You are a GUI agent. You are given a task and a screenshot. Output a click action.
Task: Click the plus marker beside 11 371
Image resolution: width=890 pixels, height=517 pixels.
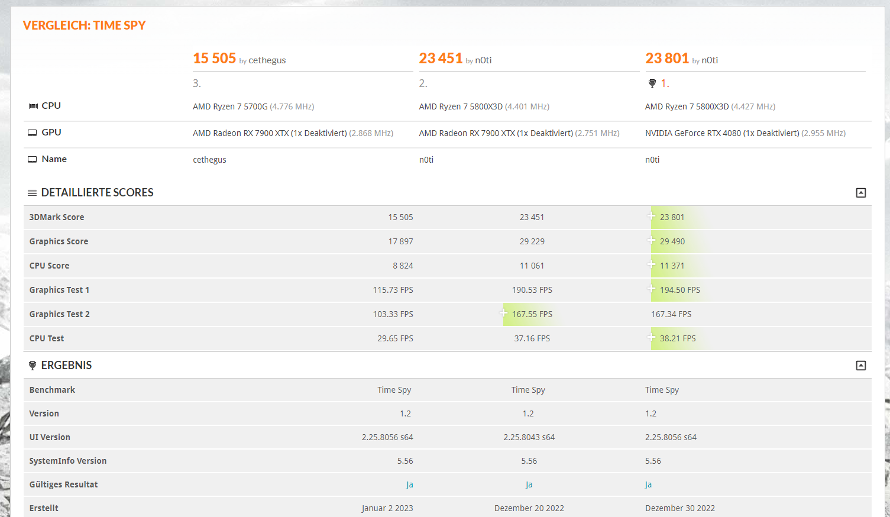click(x=651, y=264)
